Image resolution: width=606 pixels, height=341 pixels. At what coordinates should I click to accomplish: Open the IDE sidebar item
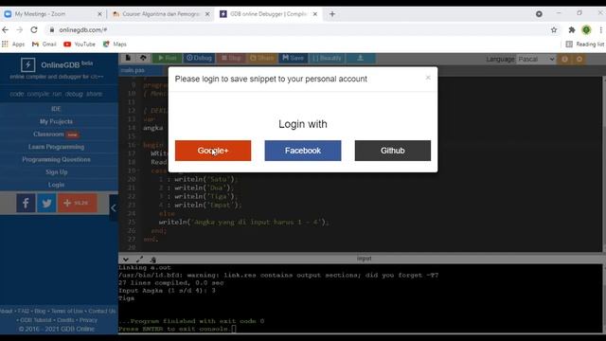[56, 109]
